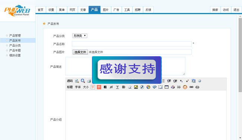Click the vertical scrollbar thumb
Screen dimensions: 242x140
(240, 55)
